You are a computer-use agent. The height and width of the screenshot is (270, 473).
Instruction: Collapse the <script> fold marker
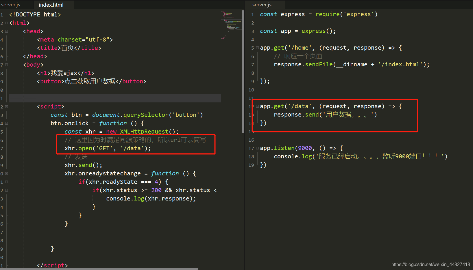point(6,106)
